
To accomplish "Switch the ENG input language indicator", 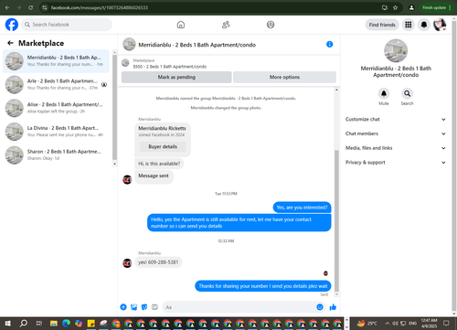I will click(x=412, y=324).
